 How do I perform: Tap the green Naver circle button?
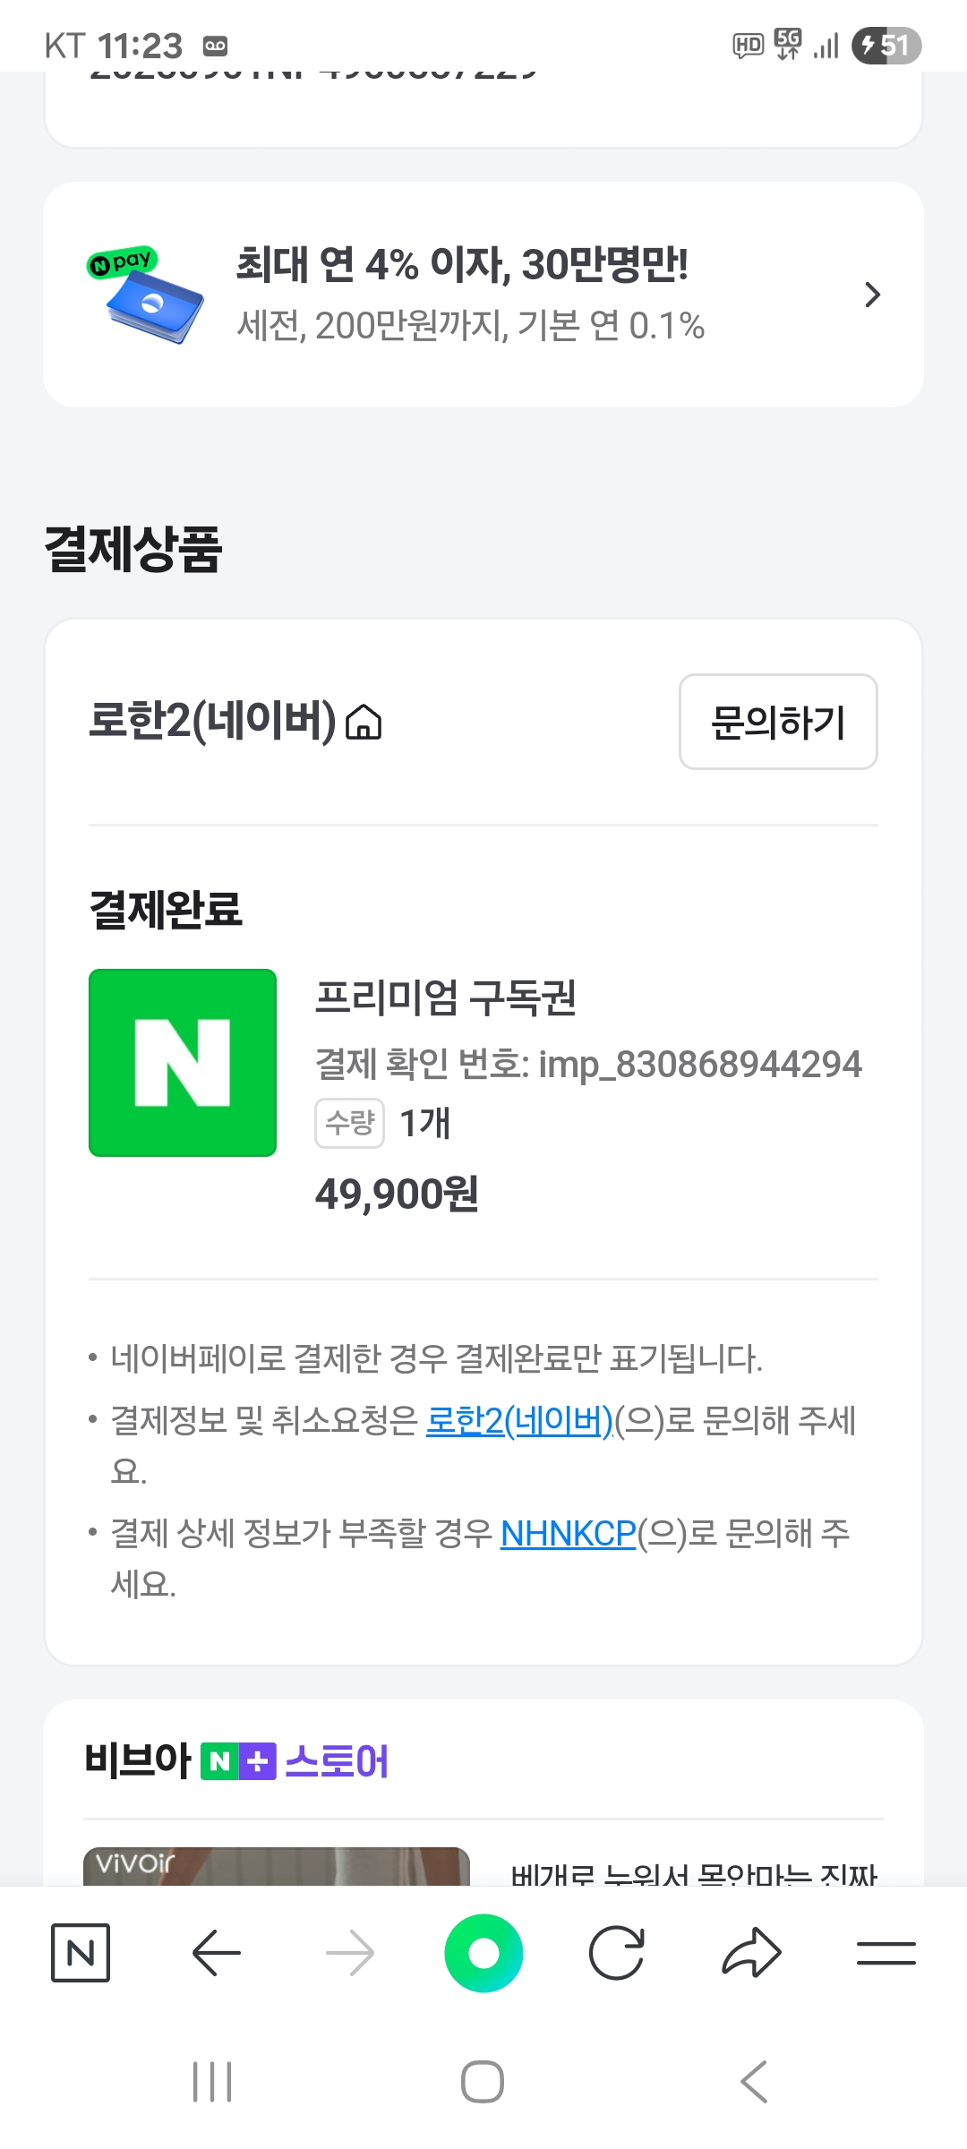tap(483, 1952)
